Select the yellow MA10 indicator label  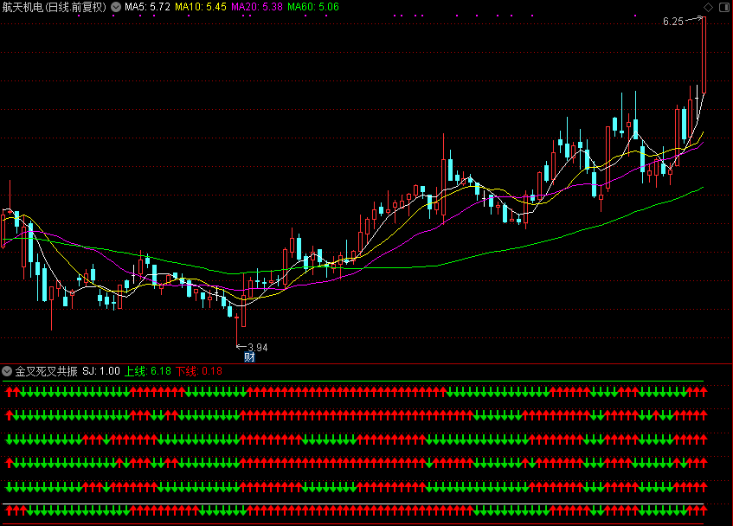point(201,7)
